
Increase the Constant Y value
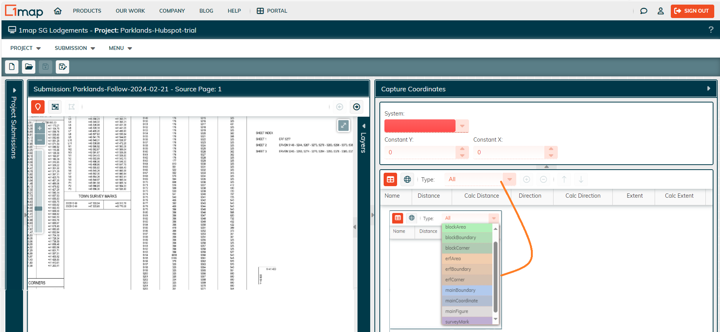(x=462, y=149)
